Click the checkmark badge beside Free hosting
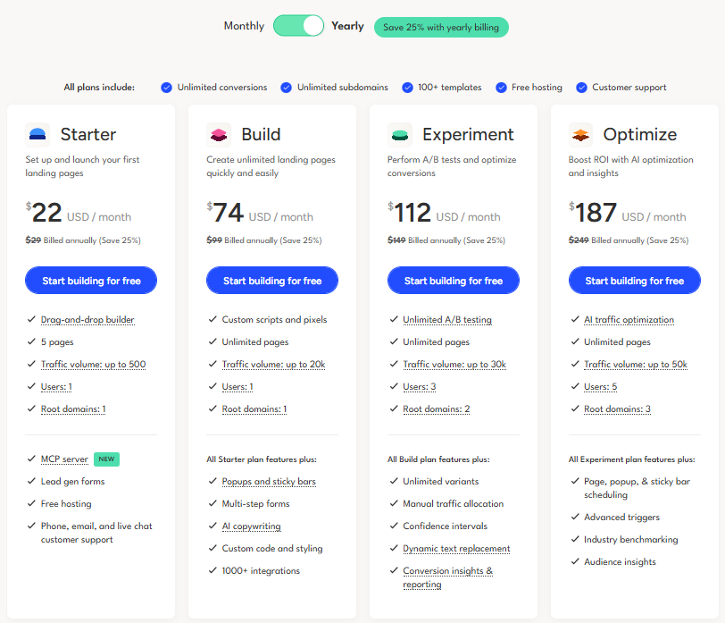Viewport: 725px width, 623px height. coord(501,88)
